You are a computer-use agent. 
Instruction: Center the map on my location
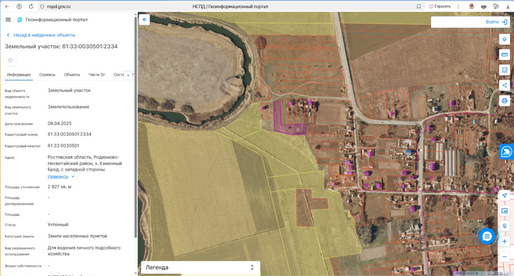(504, 195)
